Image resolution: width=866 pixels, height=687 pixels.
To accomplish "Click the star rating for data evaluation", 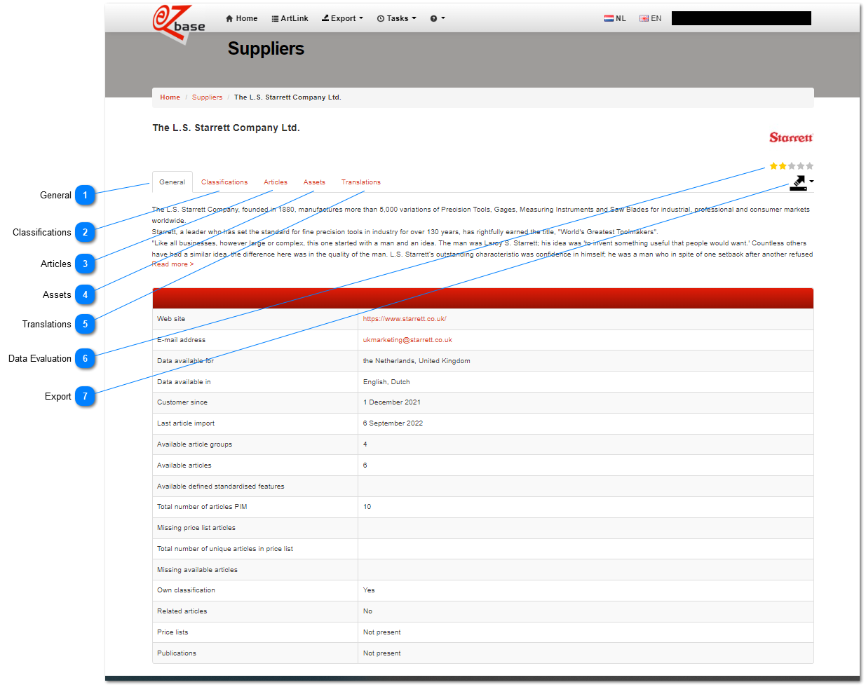I will 792,166.
